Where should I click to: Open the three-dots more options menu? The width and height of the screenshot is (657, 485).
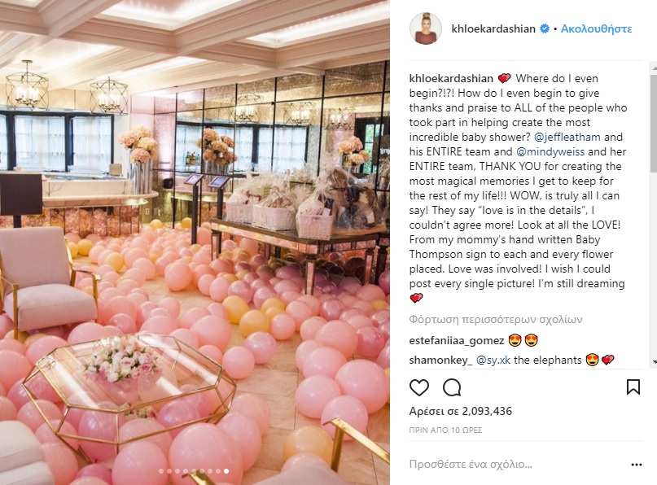[x=637, y=465]
